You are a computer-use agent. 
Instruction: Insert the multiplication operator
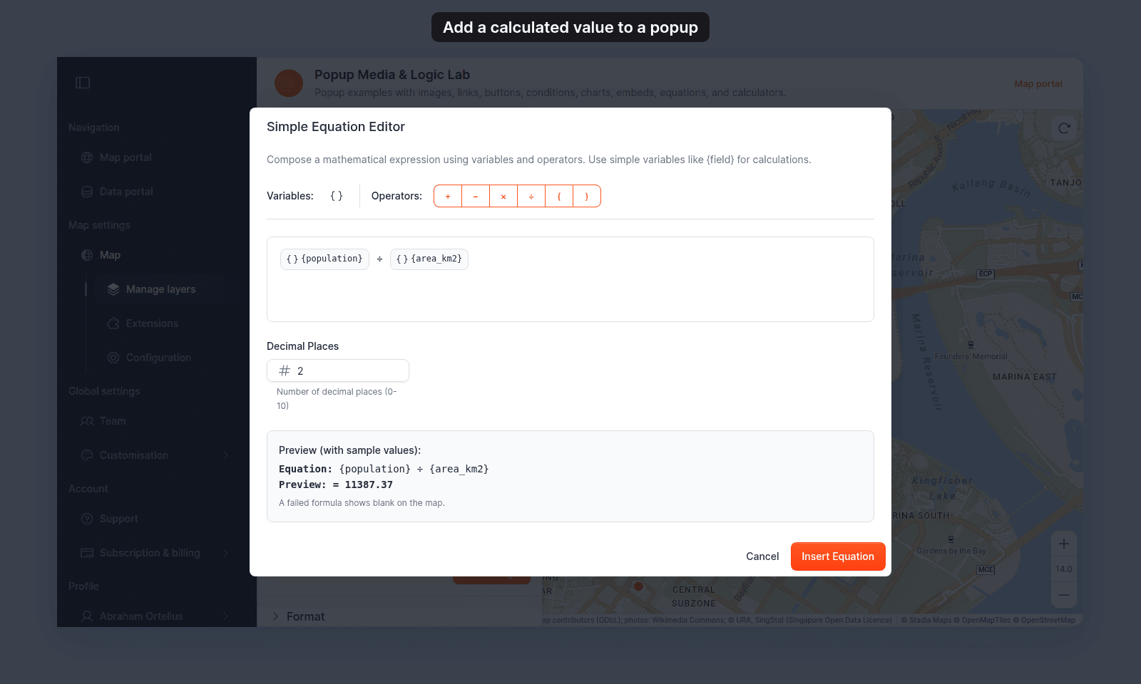coord(503,196)
